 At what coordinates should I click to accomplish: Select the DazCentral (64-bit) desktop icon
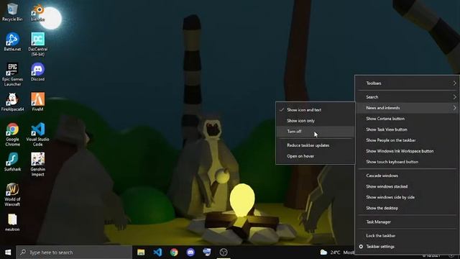point(38,45)
